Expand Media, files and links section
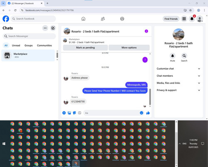Image resolution: width=208 pixels, height=167 pixels. [x=178, y=83]
